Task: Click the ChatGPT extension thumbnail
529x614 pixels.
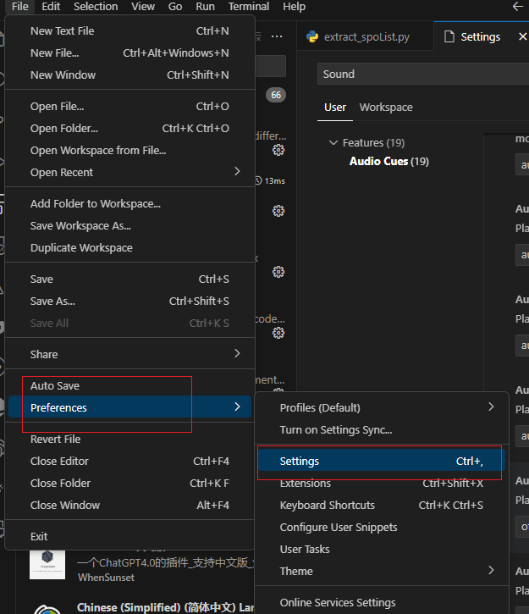Action: [47, 564]
